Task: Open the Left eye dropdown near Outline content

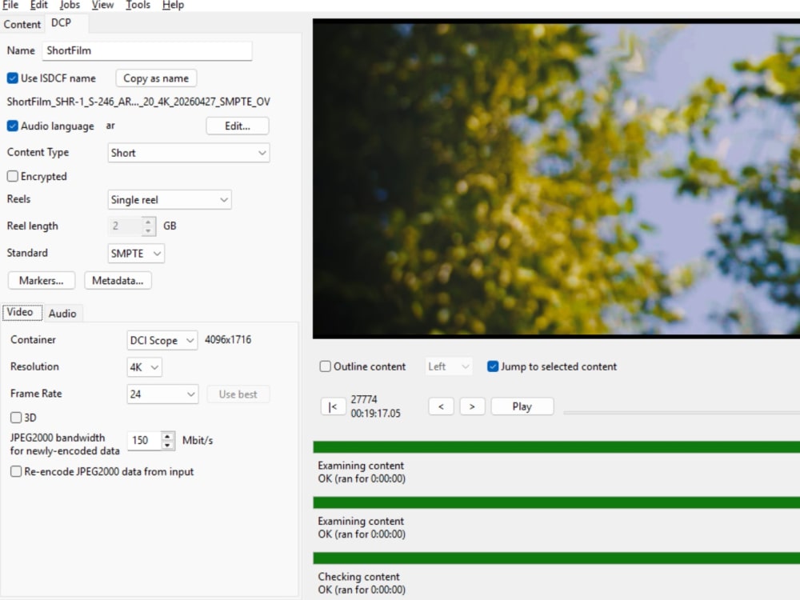Action: point(448,366)
